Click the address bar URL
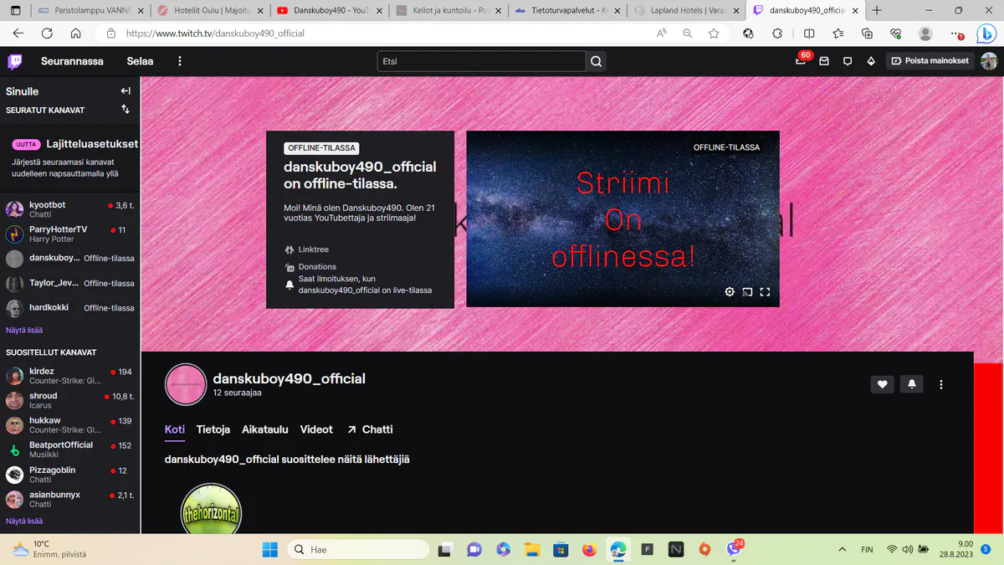This screenshot has width=1004, height=565. pos(215,33)
